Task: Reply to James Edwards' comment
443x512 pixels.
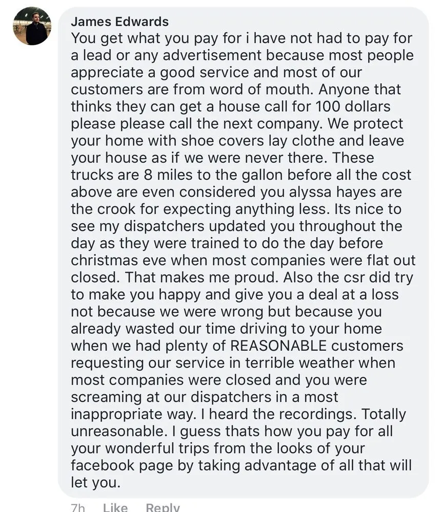Action: point(163,507)
